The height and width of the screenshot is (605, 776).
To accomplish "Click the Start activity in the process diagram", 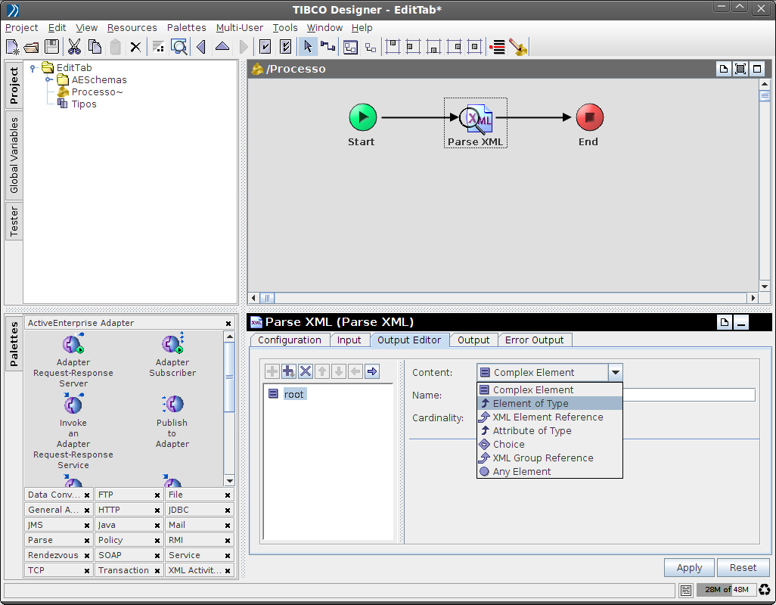I will tap(362, 116).
